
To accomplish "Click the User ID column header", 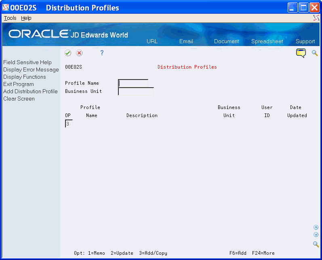I will (267, 111).
